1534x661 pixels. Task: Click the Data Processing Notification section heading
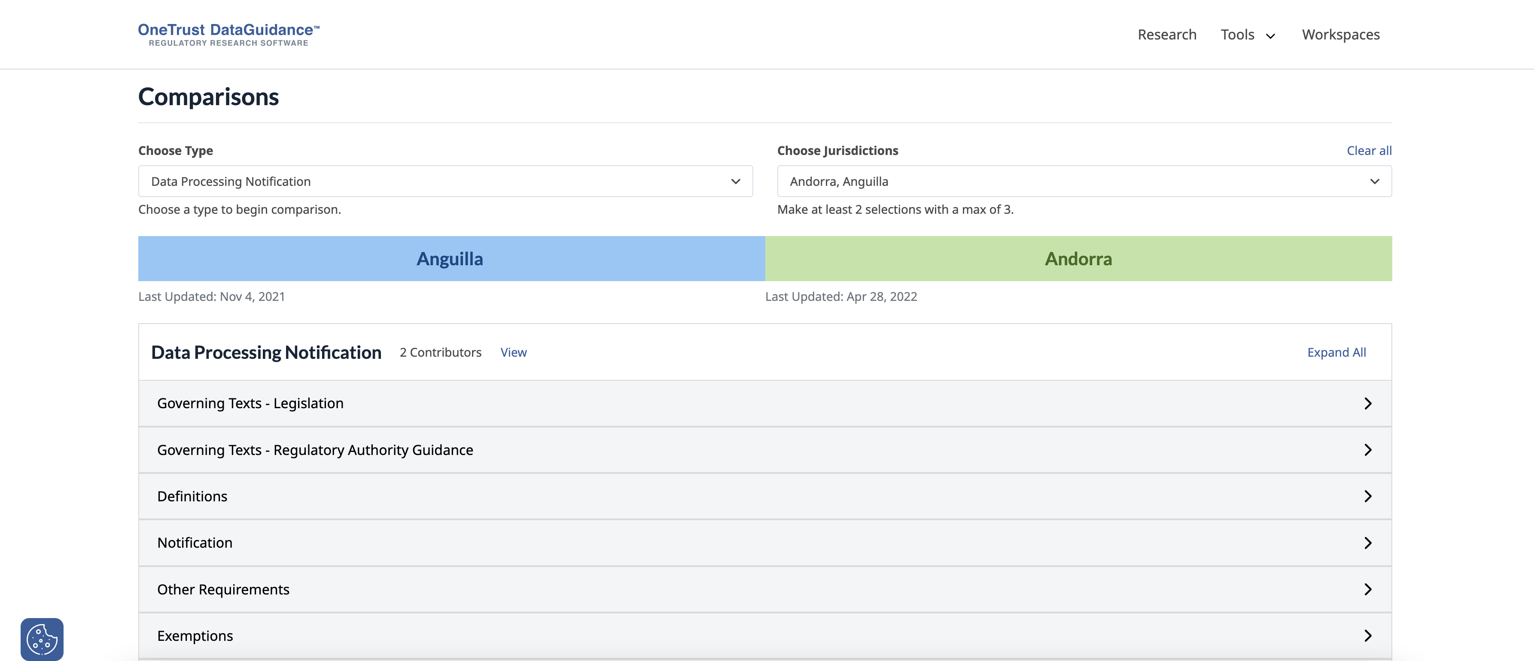point(266,352)
